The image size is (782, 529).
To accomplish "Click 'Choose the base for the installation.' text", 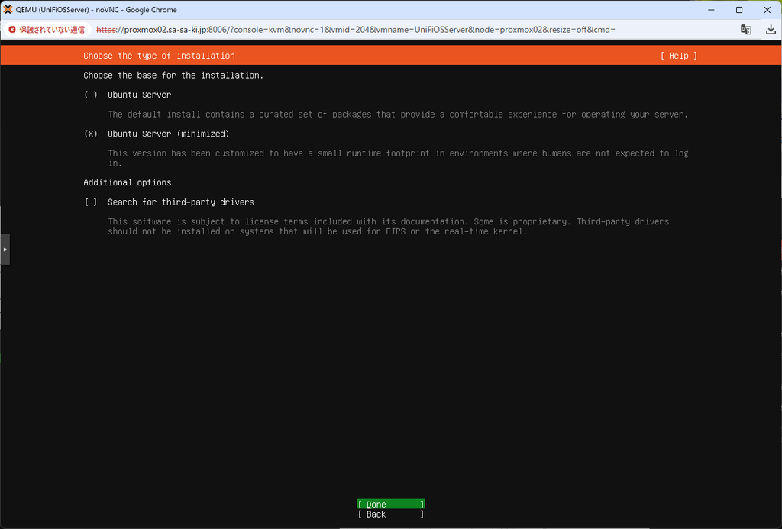I will pyautogui.click(x=173, y=76).
